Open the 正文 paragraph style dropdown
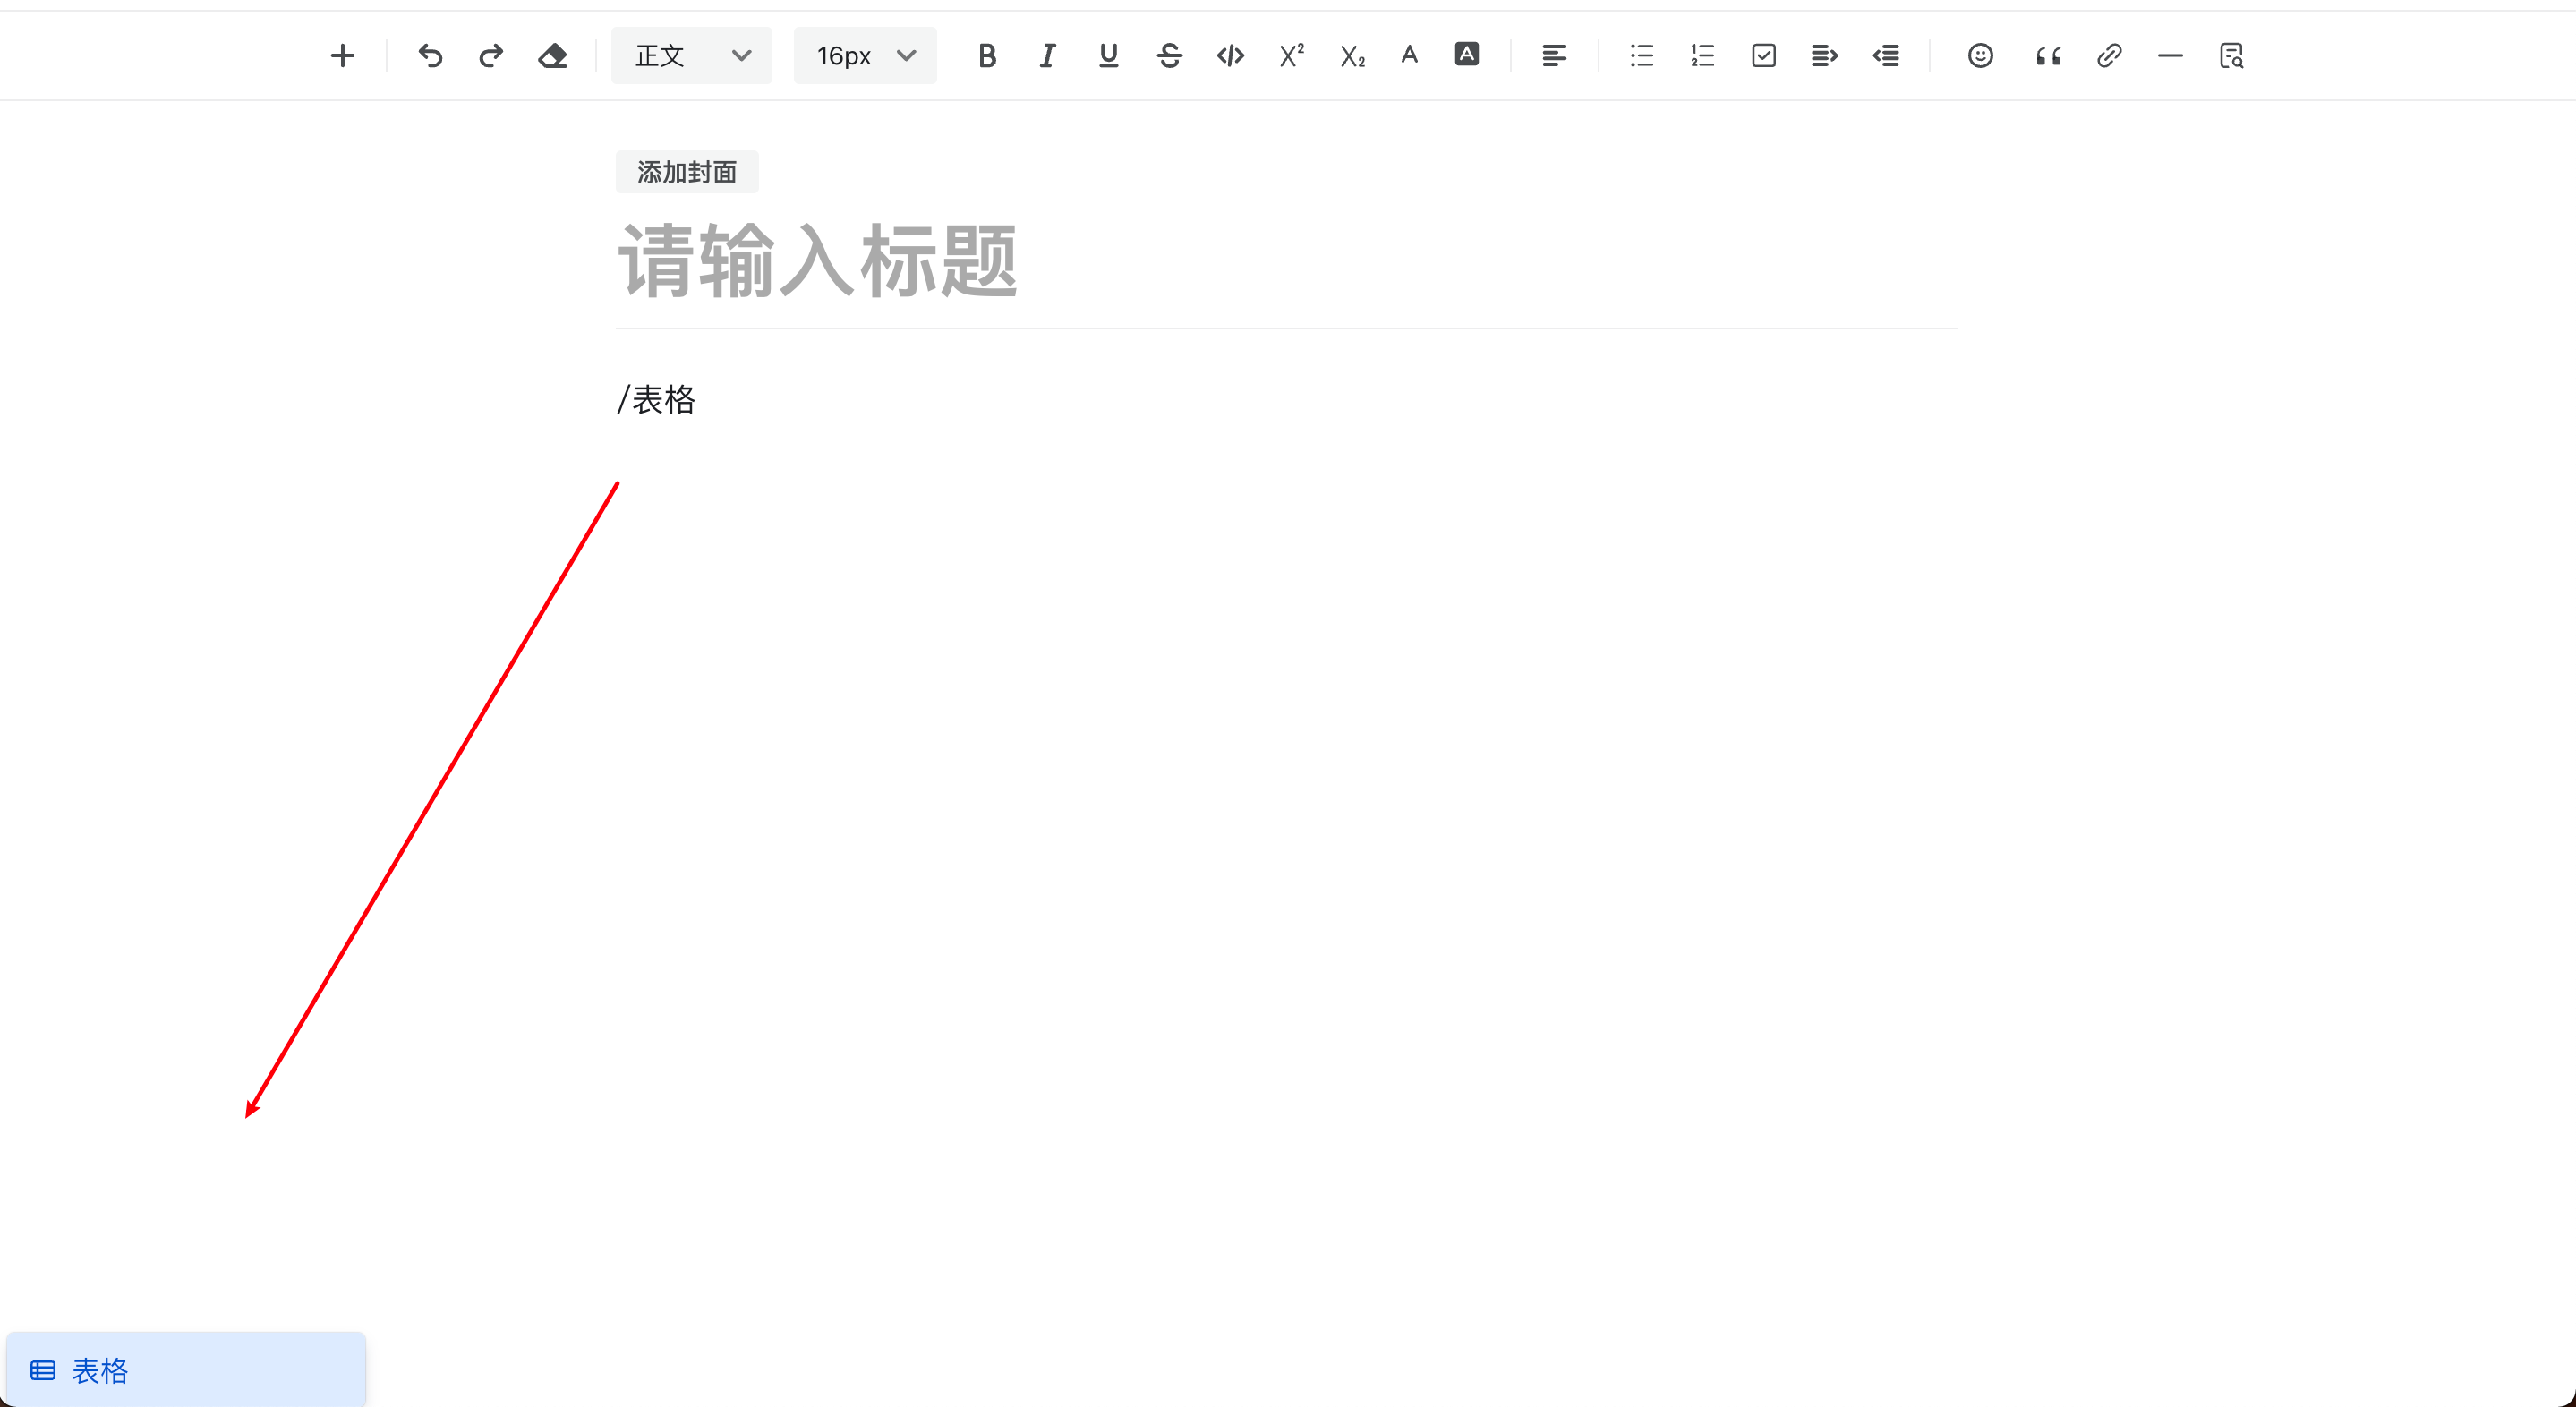Viewport: 2576px width, 1407px height. pos(690,55)
